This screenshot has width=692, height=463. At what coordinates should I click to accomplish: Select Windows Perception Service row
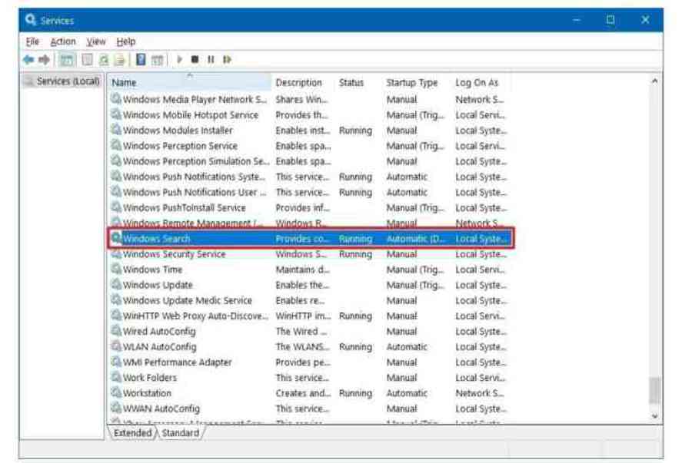311,146
